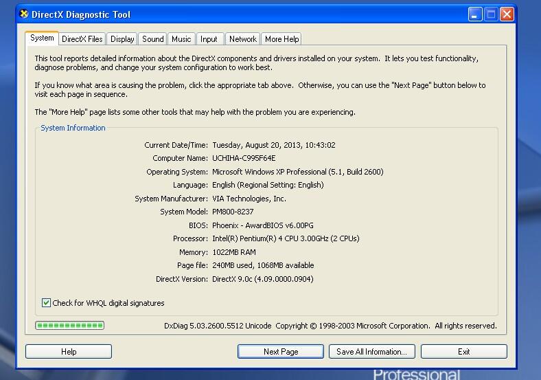Click the DxDiag 5.03.2600.5512 Unicode copyright text
This screenshot has width=541, height=380.
330,326
